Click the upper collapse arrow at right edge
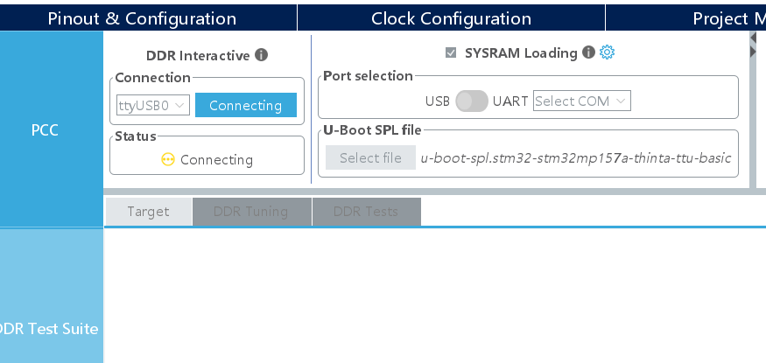The image size is (766, 363). (753, 38)
